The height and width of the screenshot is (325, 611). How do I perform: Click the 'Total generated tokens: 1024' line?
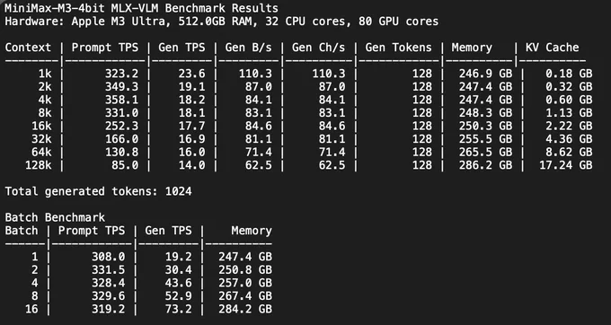point(98,191)
